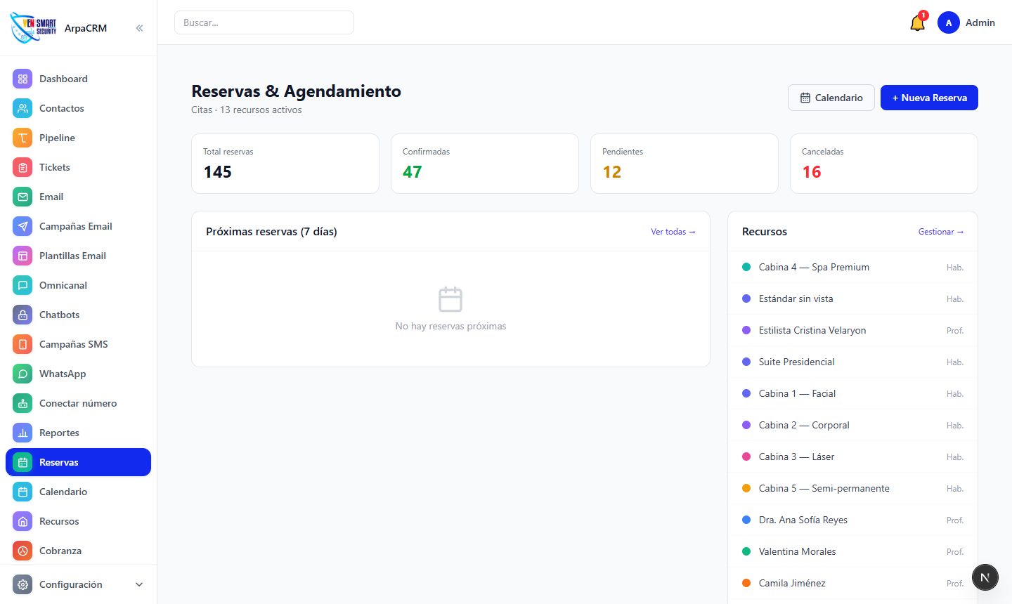Select Cabina 4 — Spa Premium resource
The width and height of the screenshot is (1012, 604).
[x=852, y=267]
